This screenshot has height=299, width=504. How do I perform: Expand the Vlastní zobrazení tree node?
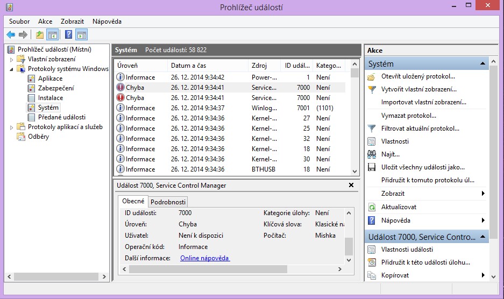point(12,59)
